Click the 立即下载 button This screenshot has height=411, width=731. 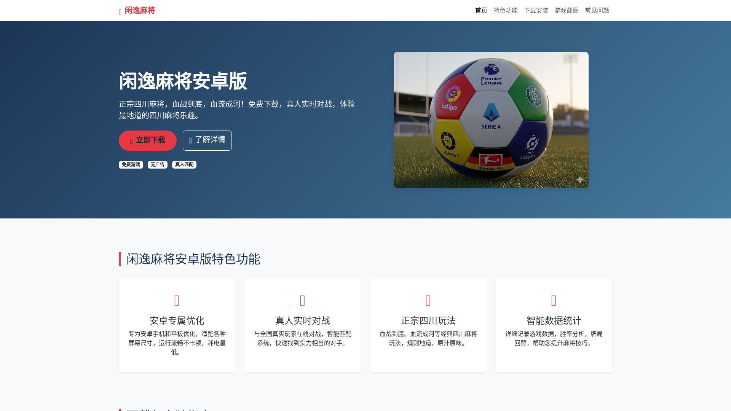tap(148, 140)
